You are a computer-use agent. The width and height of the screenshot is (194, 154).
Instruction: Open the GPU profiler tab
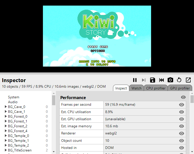click(x=180, y=88)
